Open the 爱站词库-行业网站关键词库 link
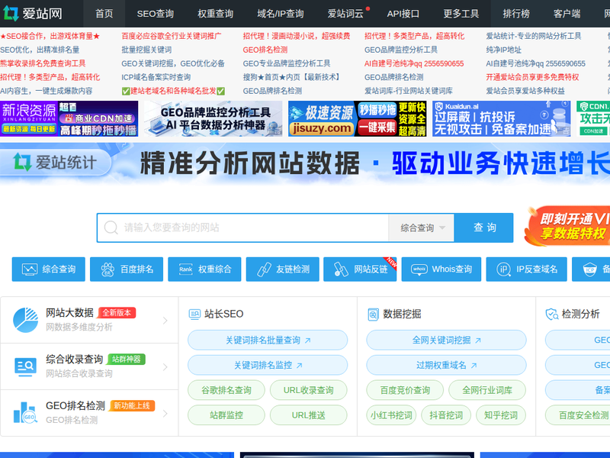Viewport: 610px width, 458px height. [x=409, y=91]
